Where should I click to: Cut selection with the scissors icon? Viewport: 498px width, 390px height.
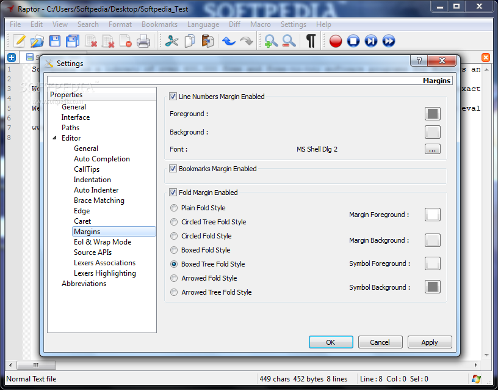172,41
